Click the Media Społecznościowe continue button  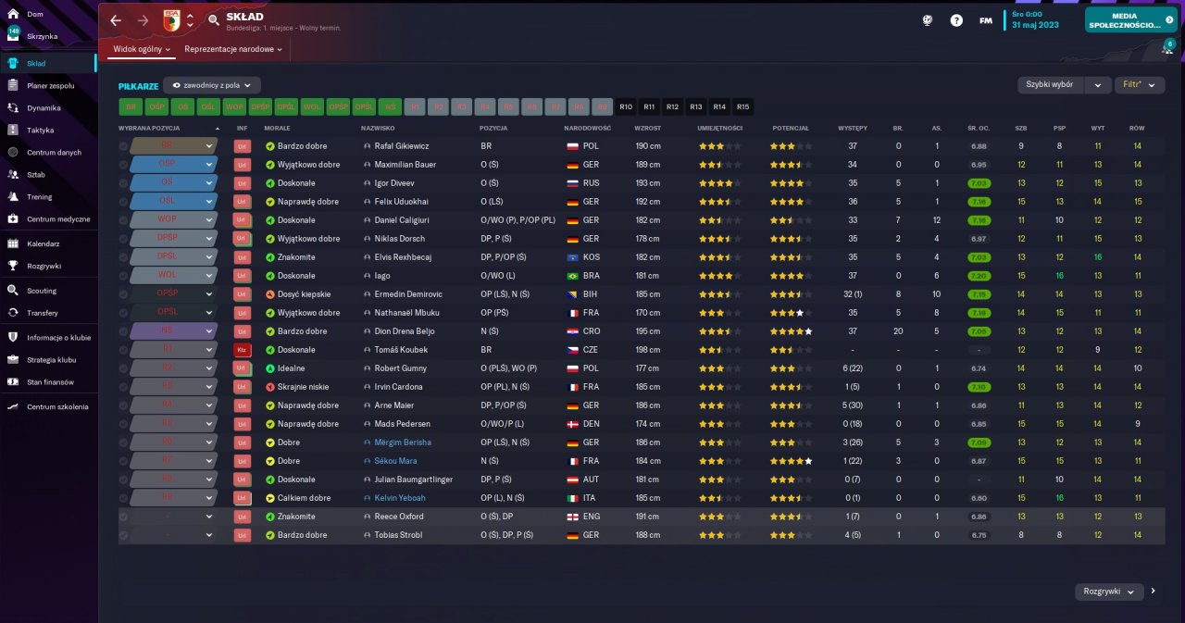(1130, 19)
